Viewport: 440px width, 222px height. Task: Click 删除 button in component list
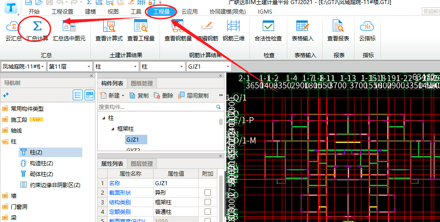pyautogui.click(x=164, y=96)
